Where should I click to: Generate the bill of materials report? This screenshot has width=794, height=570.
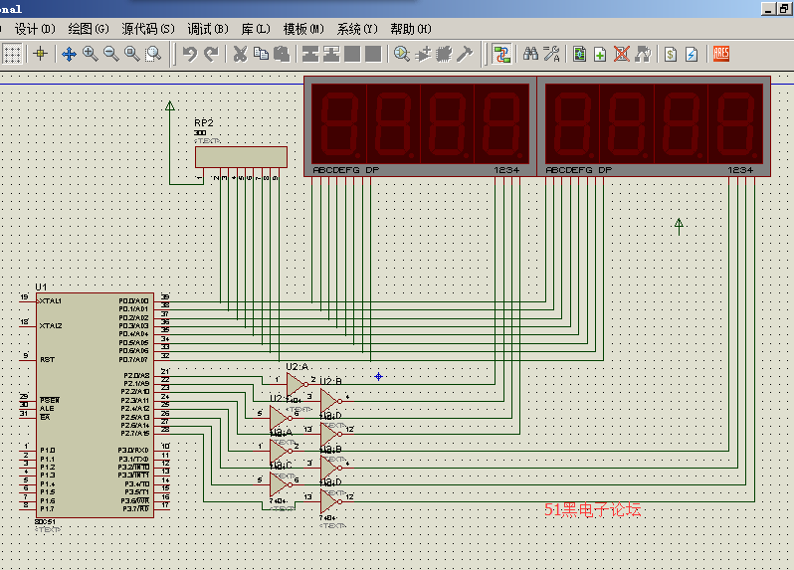pyautogui.click(x=671, y=54)
